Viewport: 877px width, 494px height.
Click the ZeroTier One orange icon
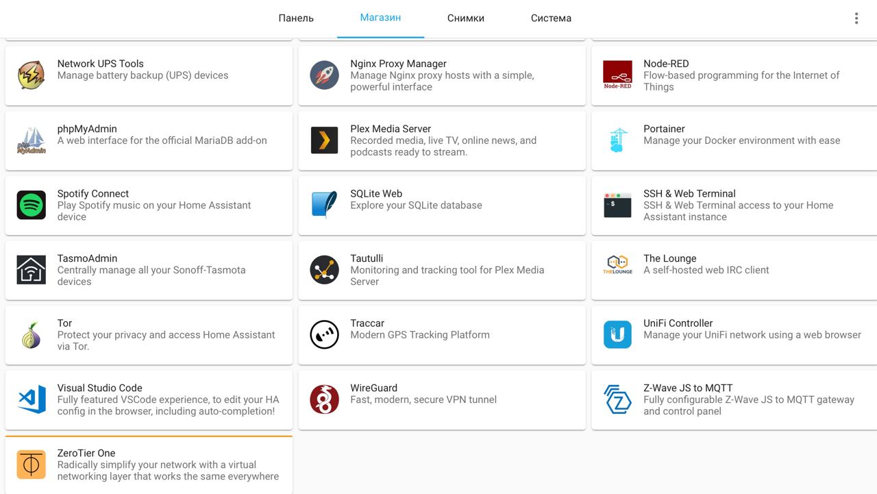coord(31,465)
